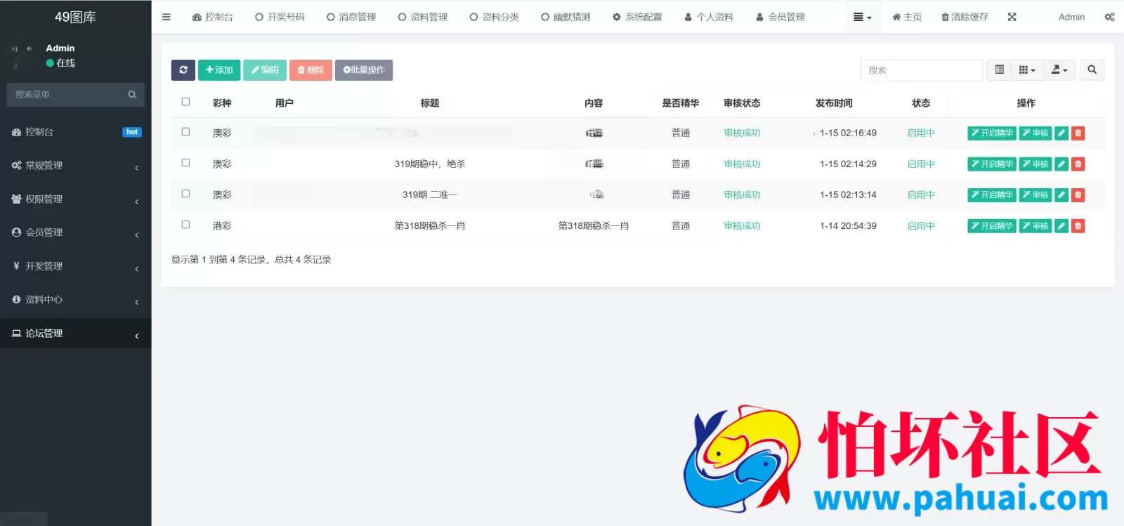
Task: Open the 会员管理 tab in top navigation
Action: pyautogui.click(x=780, y=17)
